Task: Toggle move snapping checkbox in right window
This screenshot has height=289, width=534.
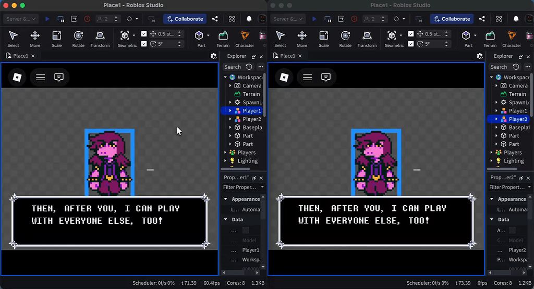Action: pos(411,34)
